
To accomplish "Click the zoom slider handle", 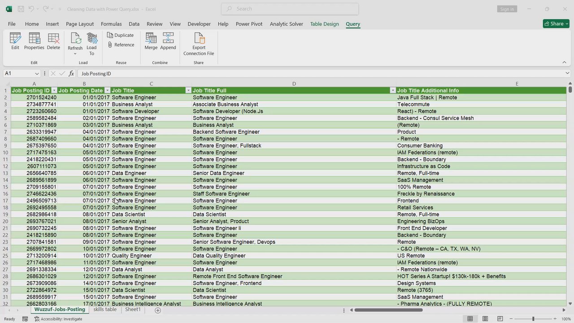I will coord(533,319).
